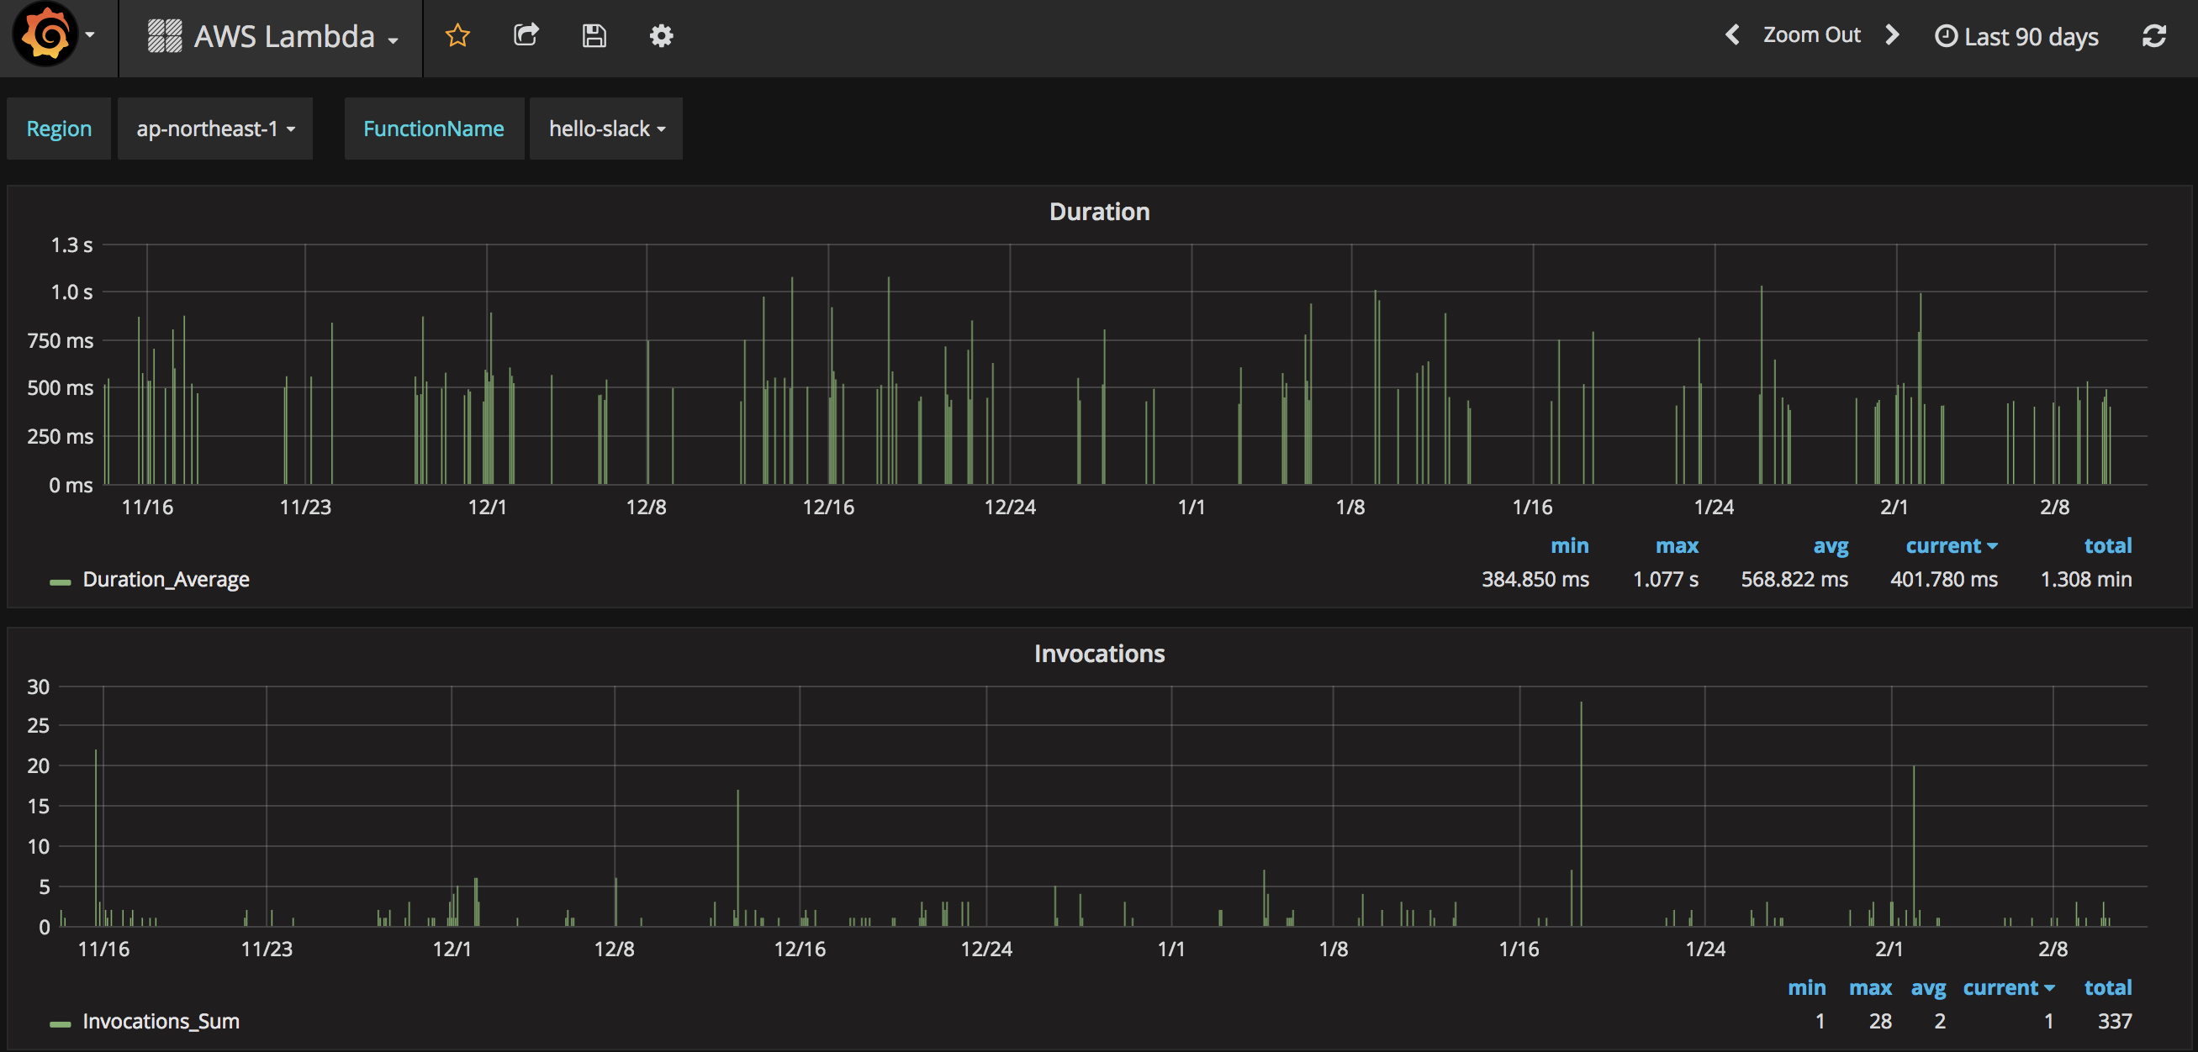
Task: Expand the AWS Lambda dashboard picker
Action: click(273, 37)
